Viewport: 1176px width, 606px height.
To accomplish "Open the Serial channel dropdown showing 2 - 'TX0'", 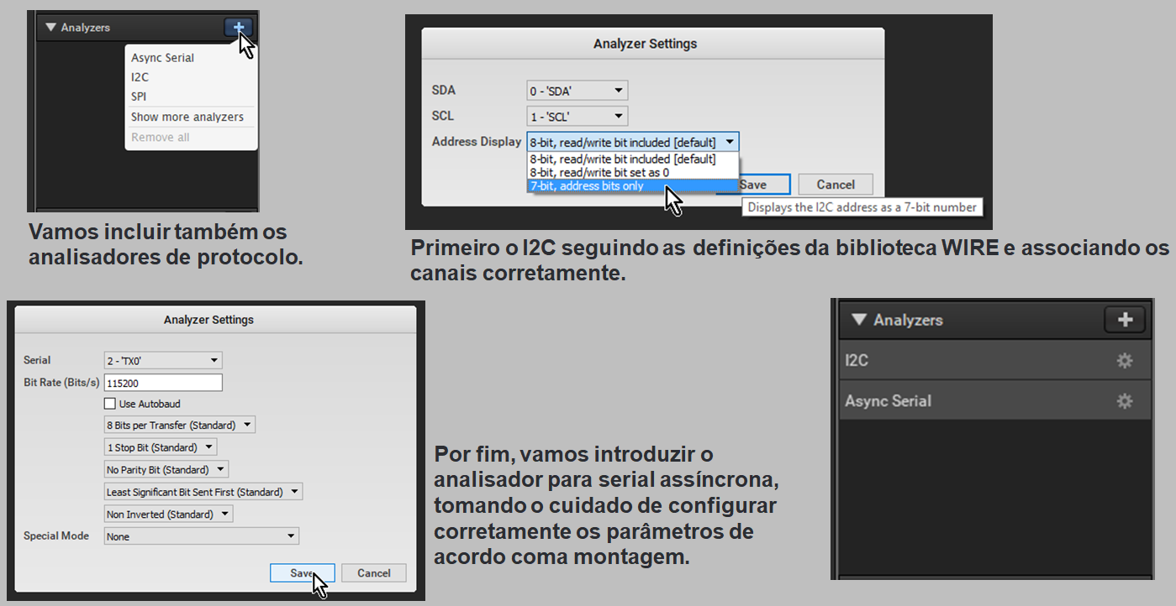I will pos(163,360).
